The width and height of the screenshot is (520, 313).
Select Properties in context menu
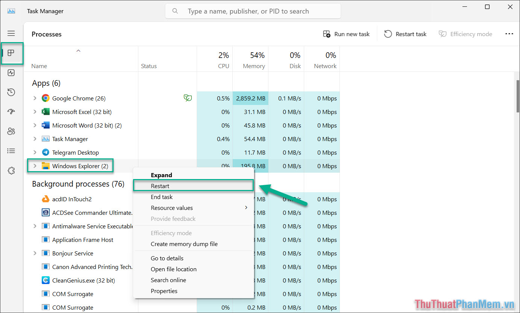(x=194, y=291)
